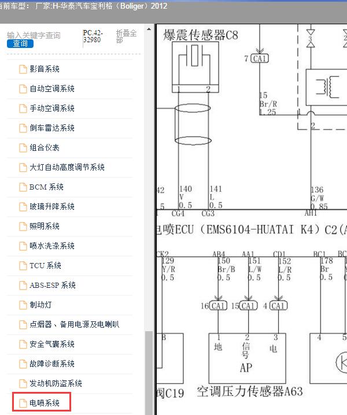Click the sidebar scrollbar up arrow
The image size is (347, 415).
[x=149, y=29]
